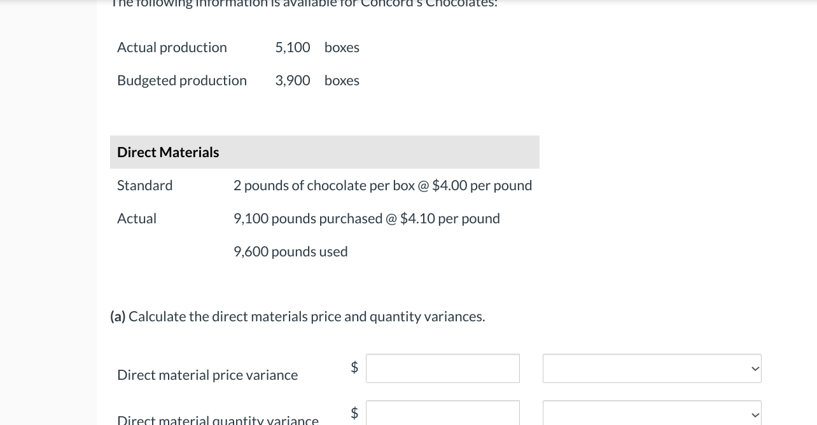This screenshot has height=425, width=817.
Task: Select the Actual production value 5,100
Action: coord(292,47)
